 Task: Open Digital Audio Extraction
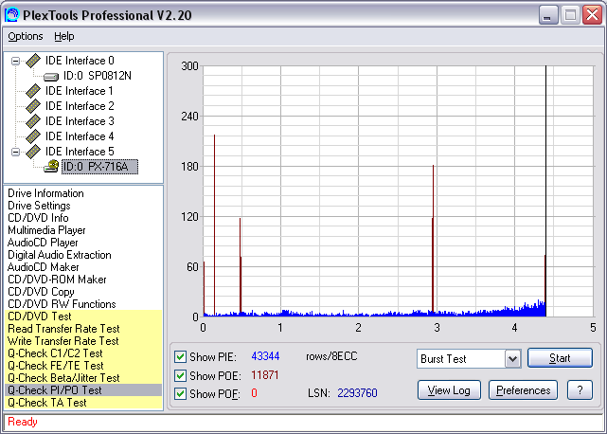coord(60,255)
